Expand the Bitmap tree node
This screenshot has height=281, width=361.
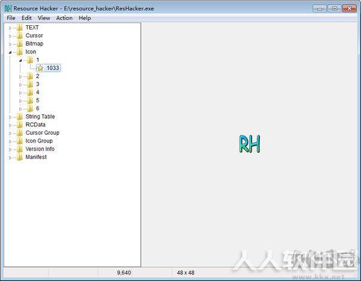point(10,44)
